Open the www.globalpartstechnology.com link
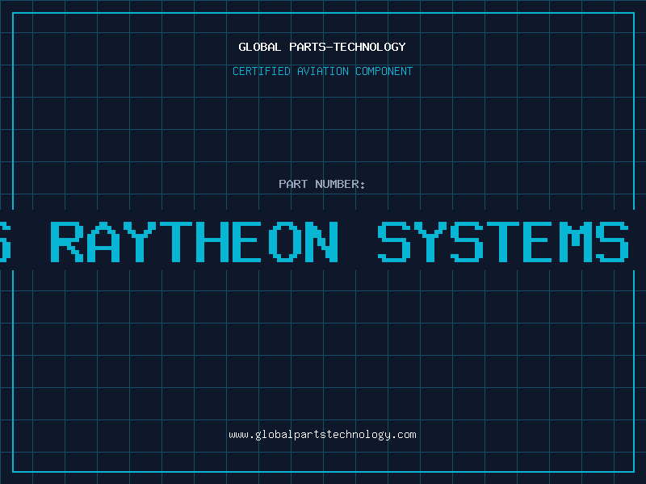This screenshot has width=646, height=484. 322,435
